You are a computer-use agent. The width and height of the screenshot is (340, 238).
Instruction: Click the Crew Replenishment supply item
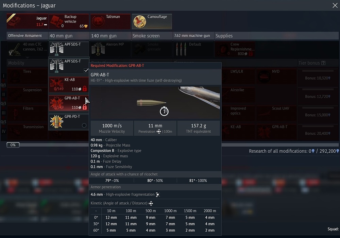click(235, 49)
